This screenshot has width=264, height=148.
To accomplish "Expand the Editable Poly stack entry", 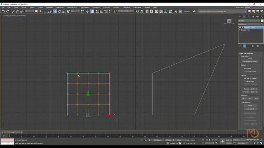I will click(240, 30).
